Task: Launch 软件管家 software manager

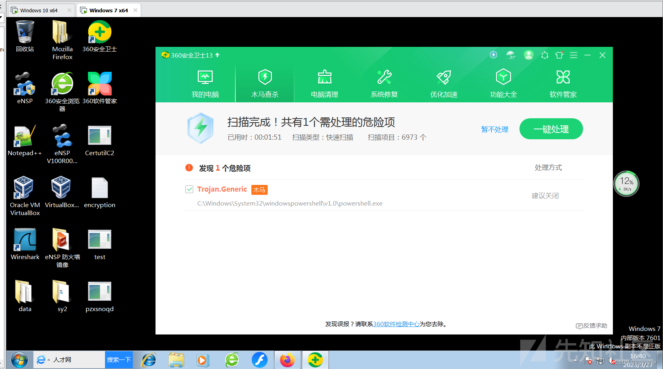Action: point(563,83)
